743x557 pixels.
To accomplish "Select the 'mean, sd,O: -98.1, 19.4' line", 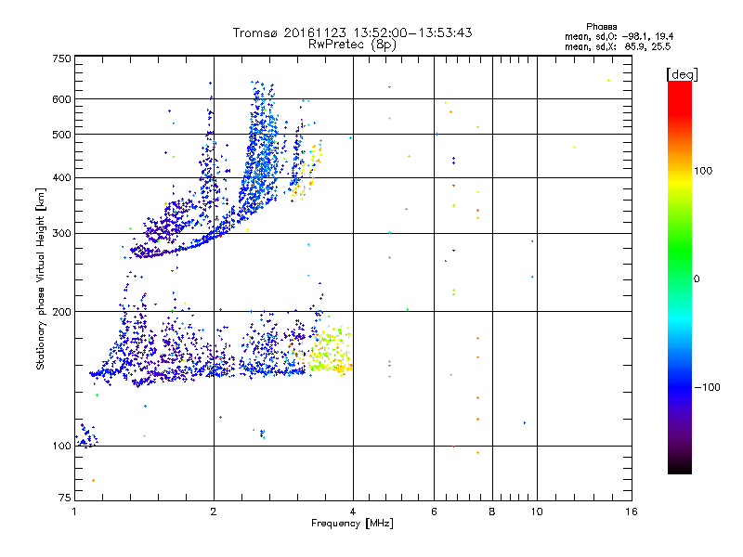I will pyautogui.click(x=619, y=36).
